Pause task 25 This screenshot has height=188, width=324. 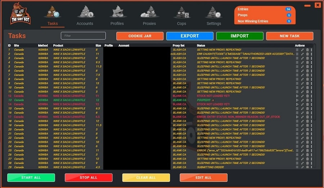coord(297,151)
